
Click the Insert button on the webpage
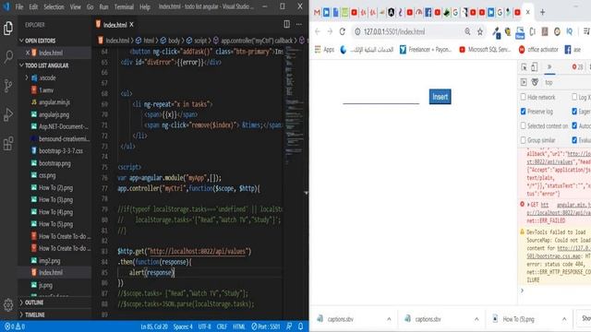click(440, 97)
